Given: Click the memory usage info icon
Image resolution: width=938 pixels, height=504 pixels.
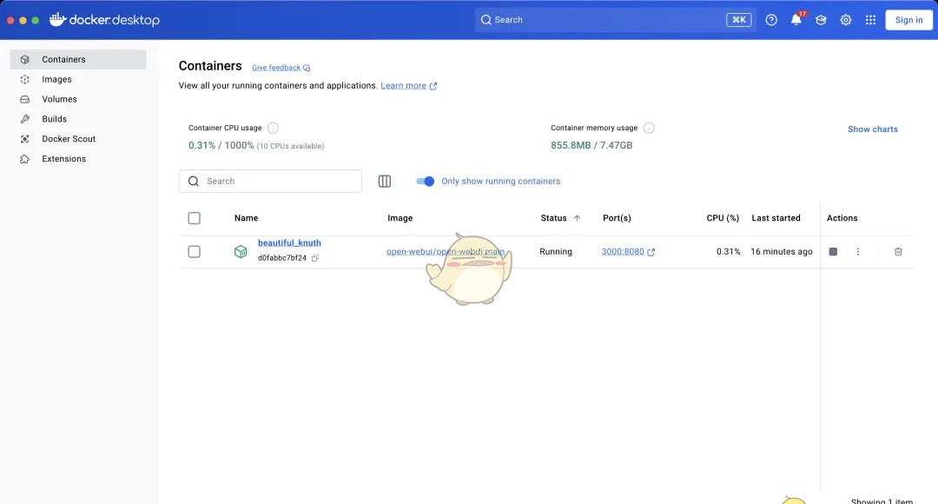Looking at the screenshot, I should 649,128.
